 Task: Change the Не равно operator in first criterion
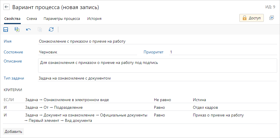tap(162, 100)
